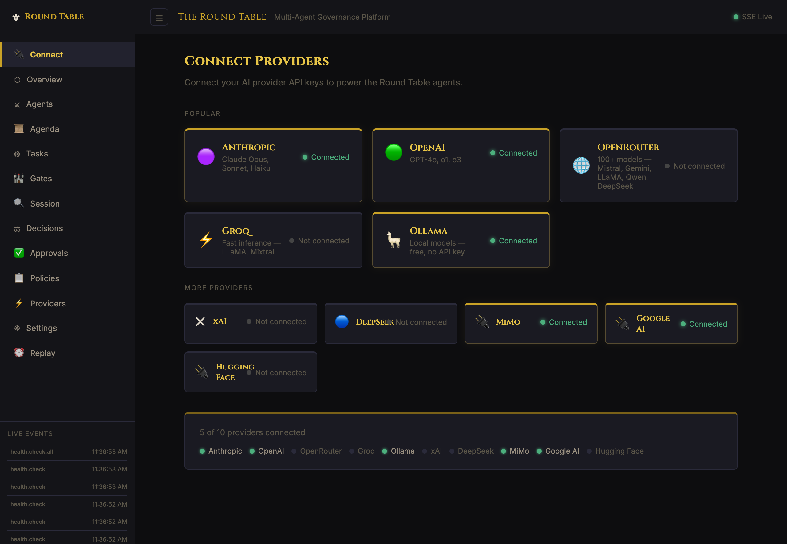Open Replay in the sidebar
The image size is (787, 544).
coord(68,353)
